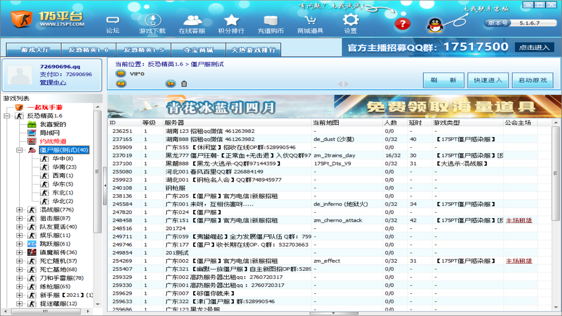Click the 充值购币 coins icon
This screenshot has width=562, height=316.
270,21
